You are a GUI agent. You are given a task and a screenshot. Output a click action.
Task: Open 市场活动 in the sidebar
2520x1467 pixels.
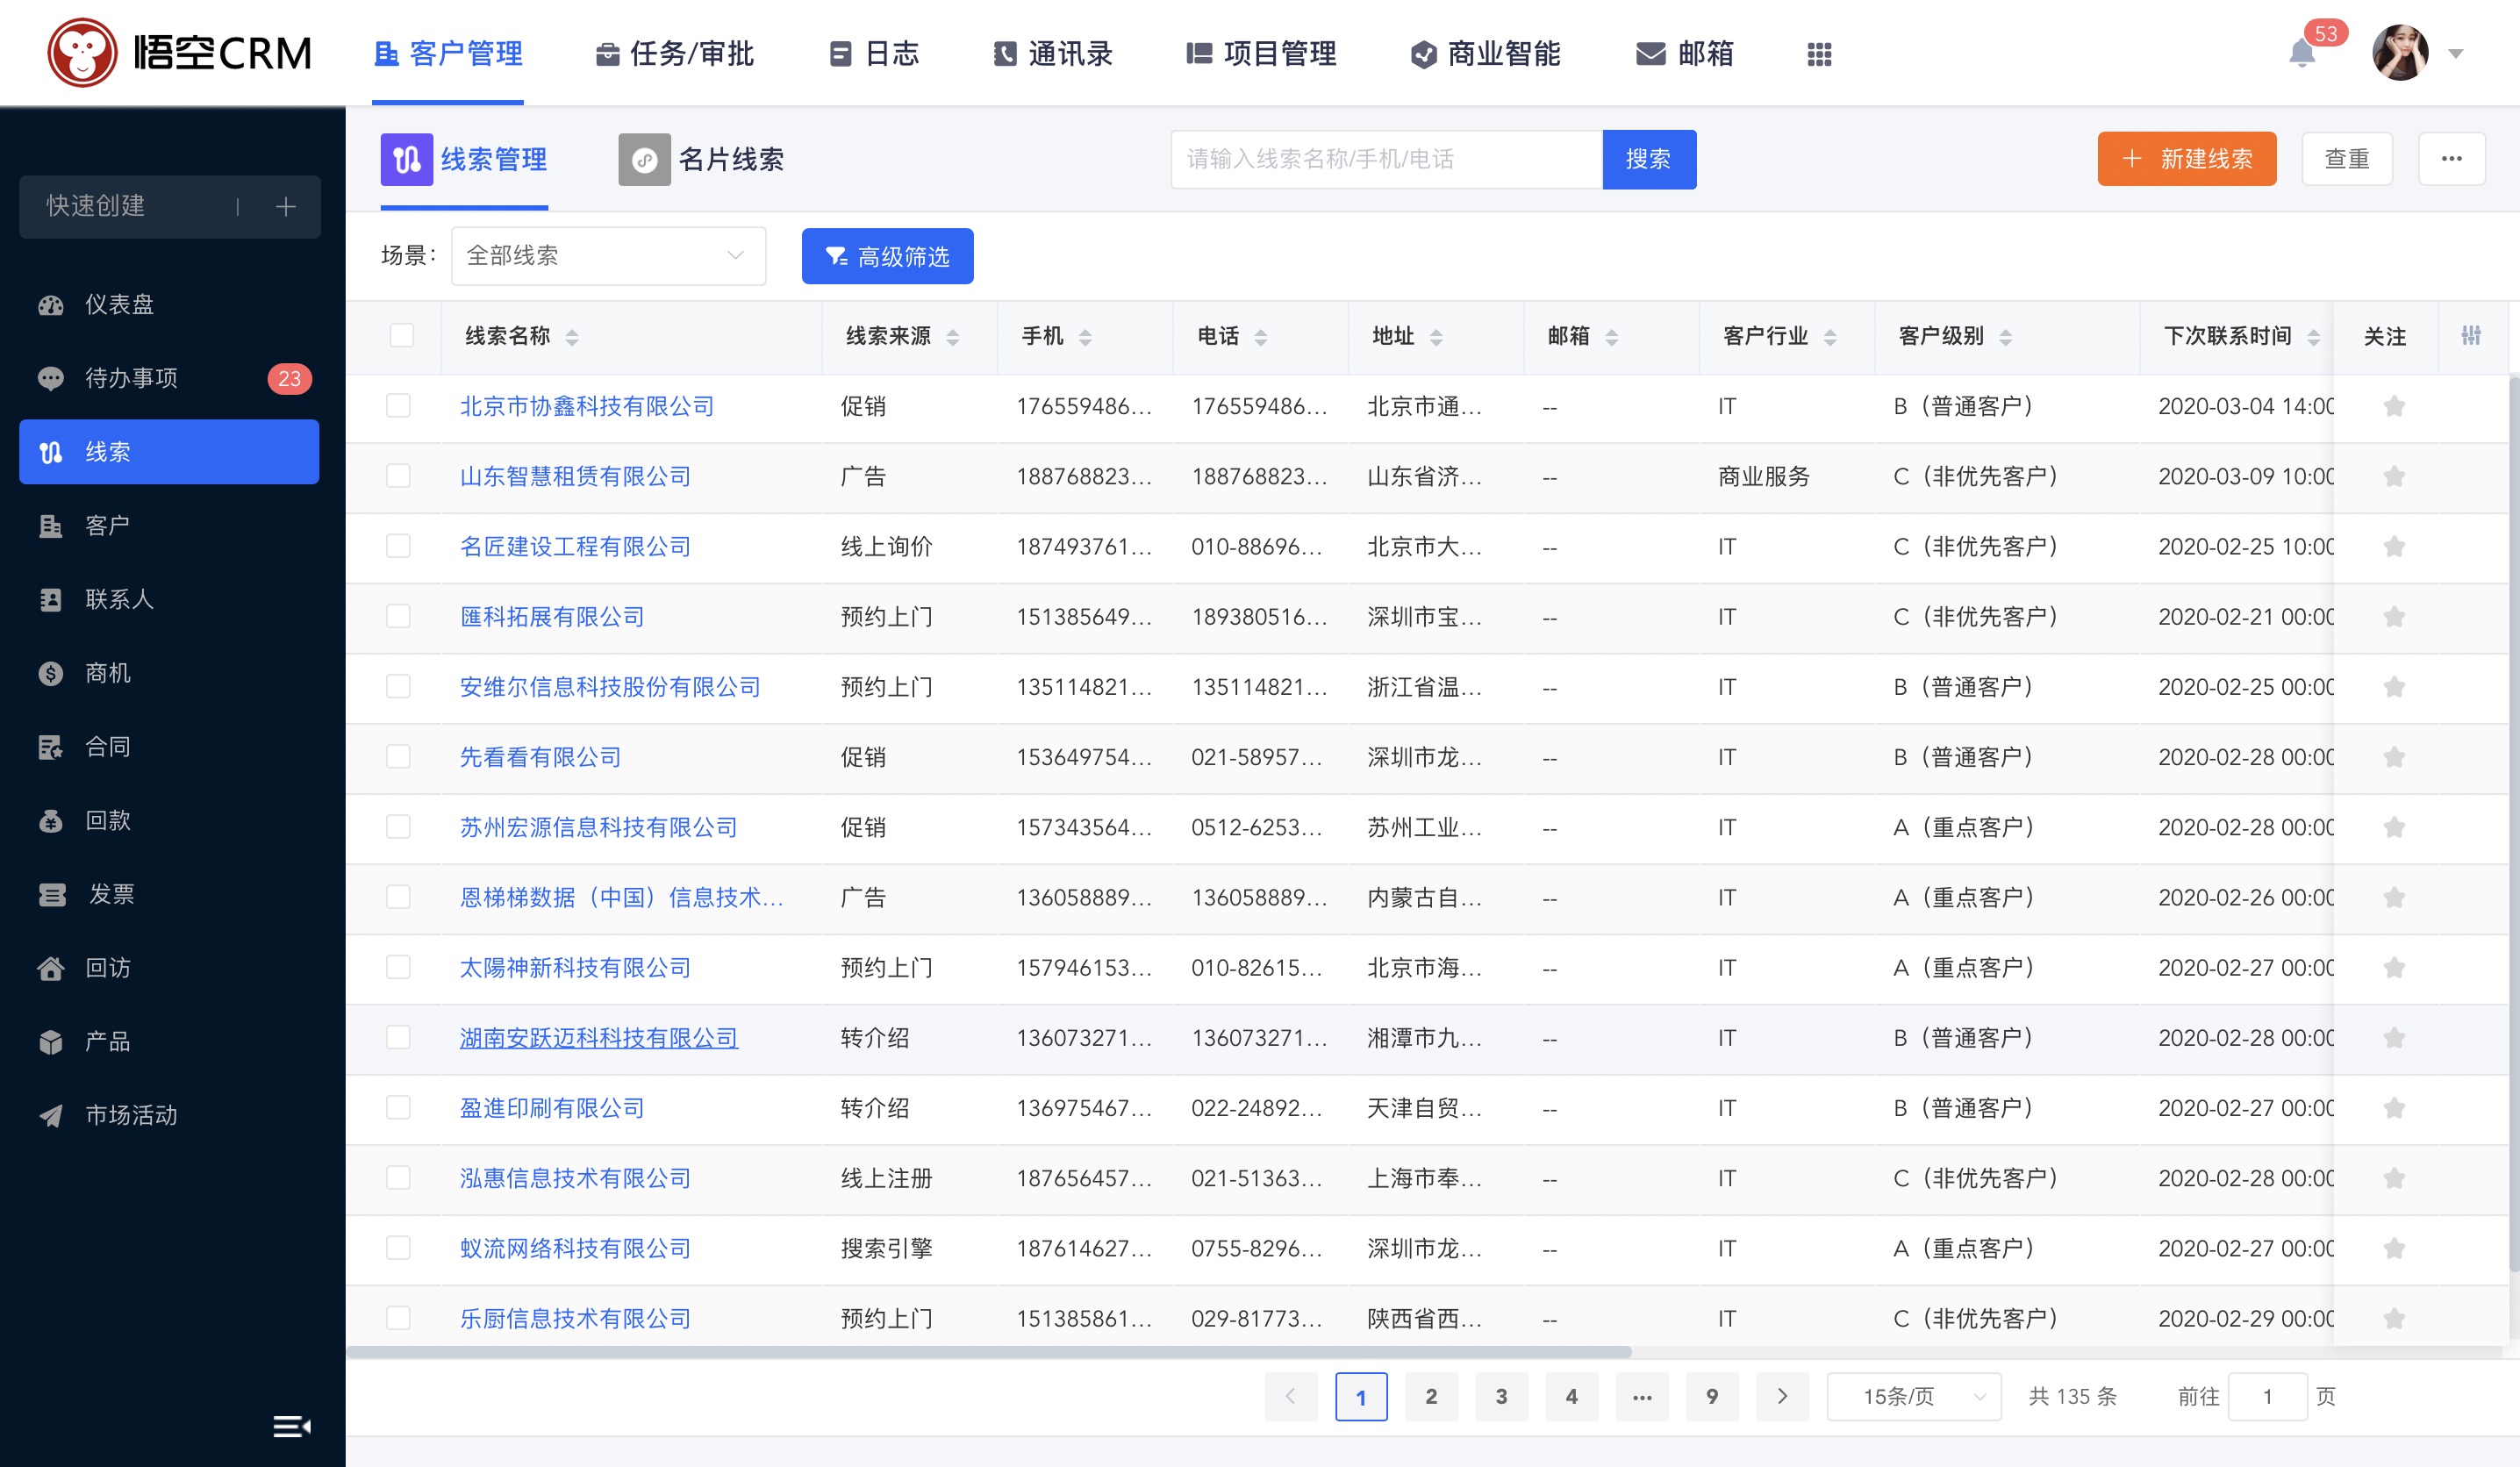[131, 1114]
